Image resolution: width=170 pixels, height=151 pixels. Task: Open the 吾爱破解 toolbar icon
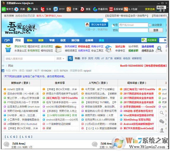111,9
